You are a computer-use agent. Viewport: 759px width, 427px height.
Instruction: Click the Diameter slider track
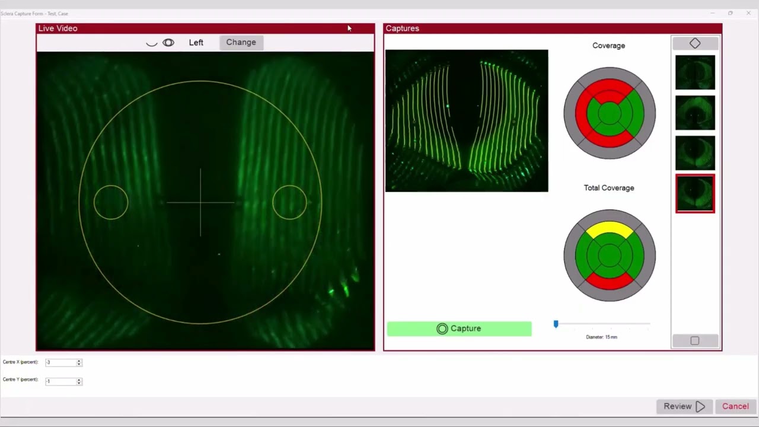(602, 324)
